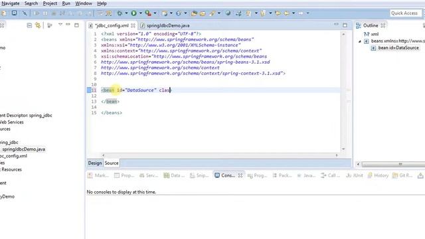This screenshot has width=425, height=239.
Task: Collapse the beans xmlns node in Outline
Action: 360,41
